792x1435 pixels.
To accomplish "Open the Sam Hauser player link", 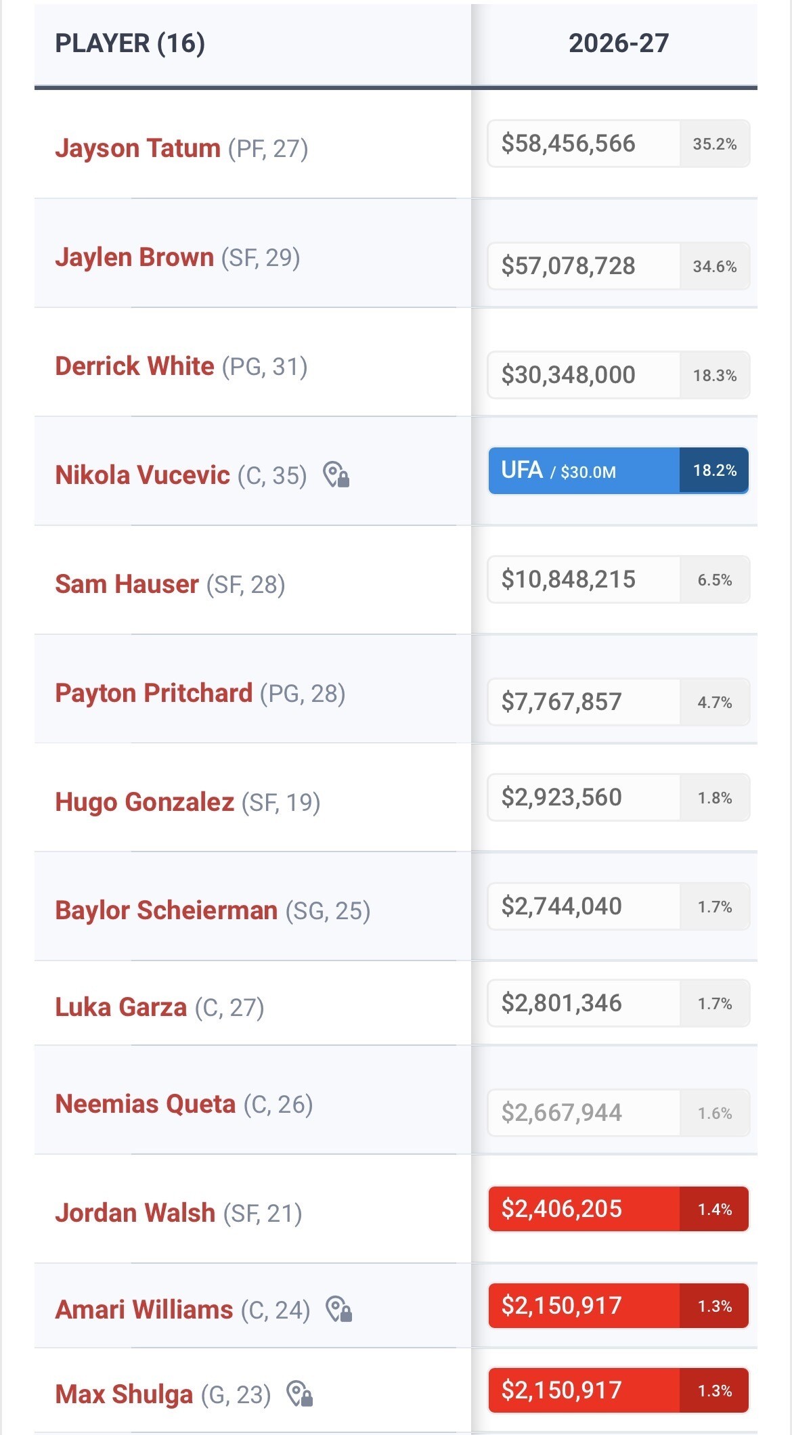I will pyautogui.click(x=127, y=585).
